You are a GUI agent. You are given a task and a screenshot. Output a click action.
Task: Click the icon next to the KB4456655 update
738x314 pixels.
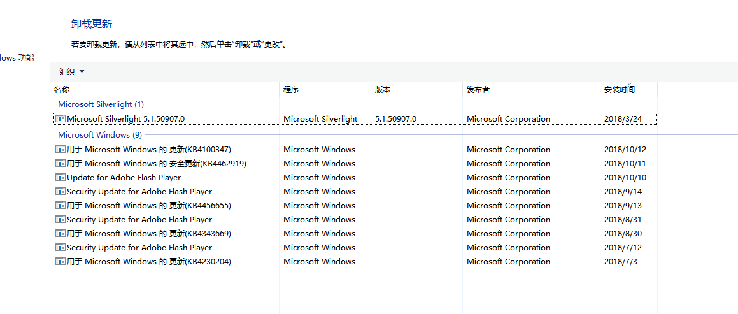[x=60, y=206]
